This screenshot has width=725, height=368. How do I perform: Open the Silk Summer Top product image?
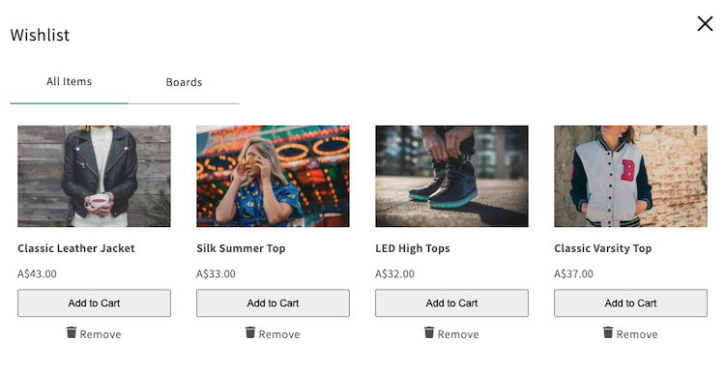click(x=273, y=176)
